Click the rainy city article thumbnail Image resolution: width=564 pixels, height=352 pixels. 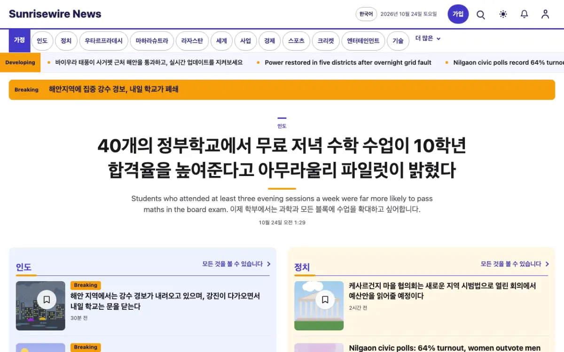(40, 306)
